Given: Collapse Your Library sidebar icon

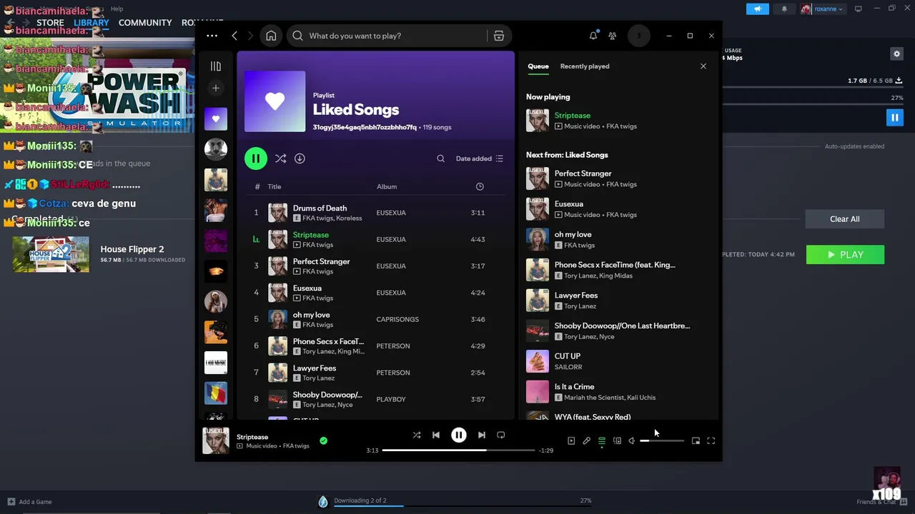Looking at the screenshot, I should pos(216,66).
